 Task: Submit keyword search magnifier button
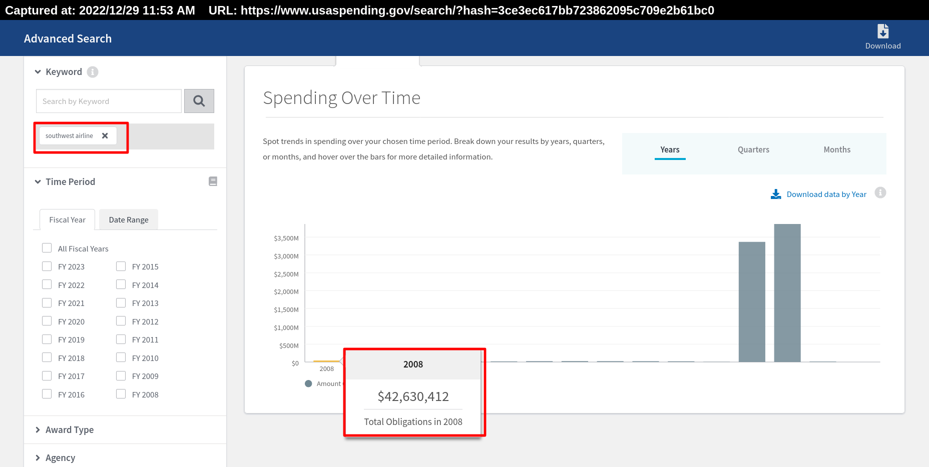coord(199,101)
